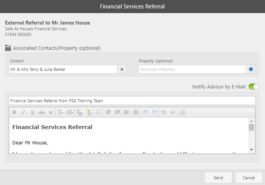Align text to the left
This screenshot has width=265, height=185.
point(127,112)
